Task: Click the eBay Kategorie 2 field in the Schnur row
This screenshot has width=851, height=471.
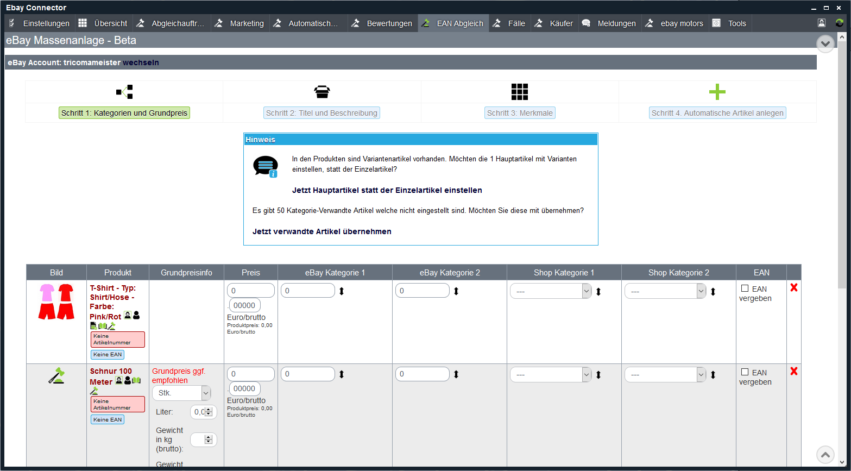Action: [x=423, y=374]
